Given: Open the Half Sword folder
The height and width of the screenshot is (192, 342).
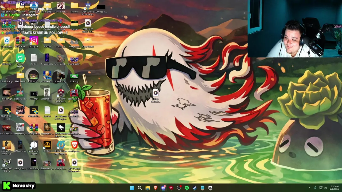Looking at the screenshot, I should pos(20,77).
